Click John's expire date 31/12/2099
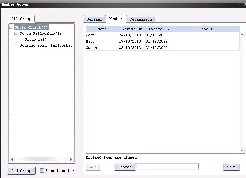This screenshot has height=178, width=246. tap(159, 35)
